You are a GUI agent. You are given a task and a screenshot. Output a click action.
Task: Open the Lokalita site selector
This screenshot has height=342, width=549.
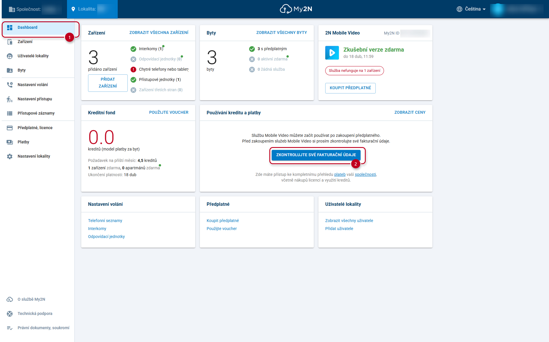92,9
